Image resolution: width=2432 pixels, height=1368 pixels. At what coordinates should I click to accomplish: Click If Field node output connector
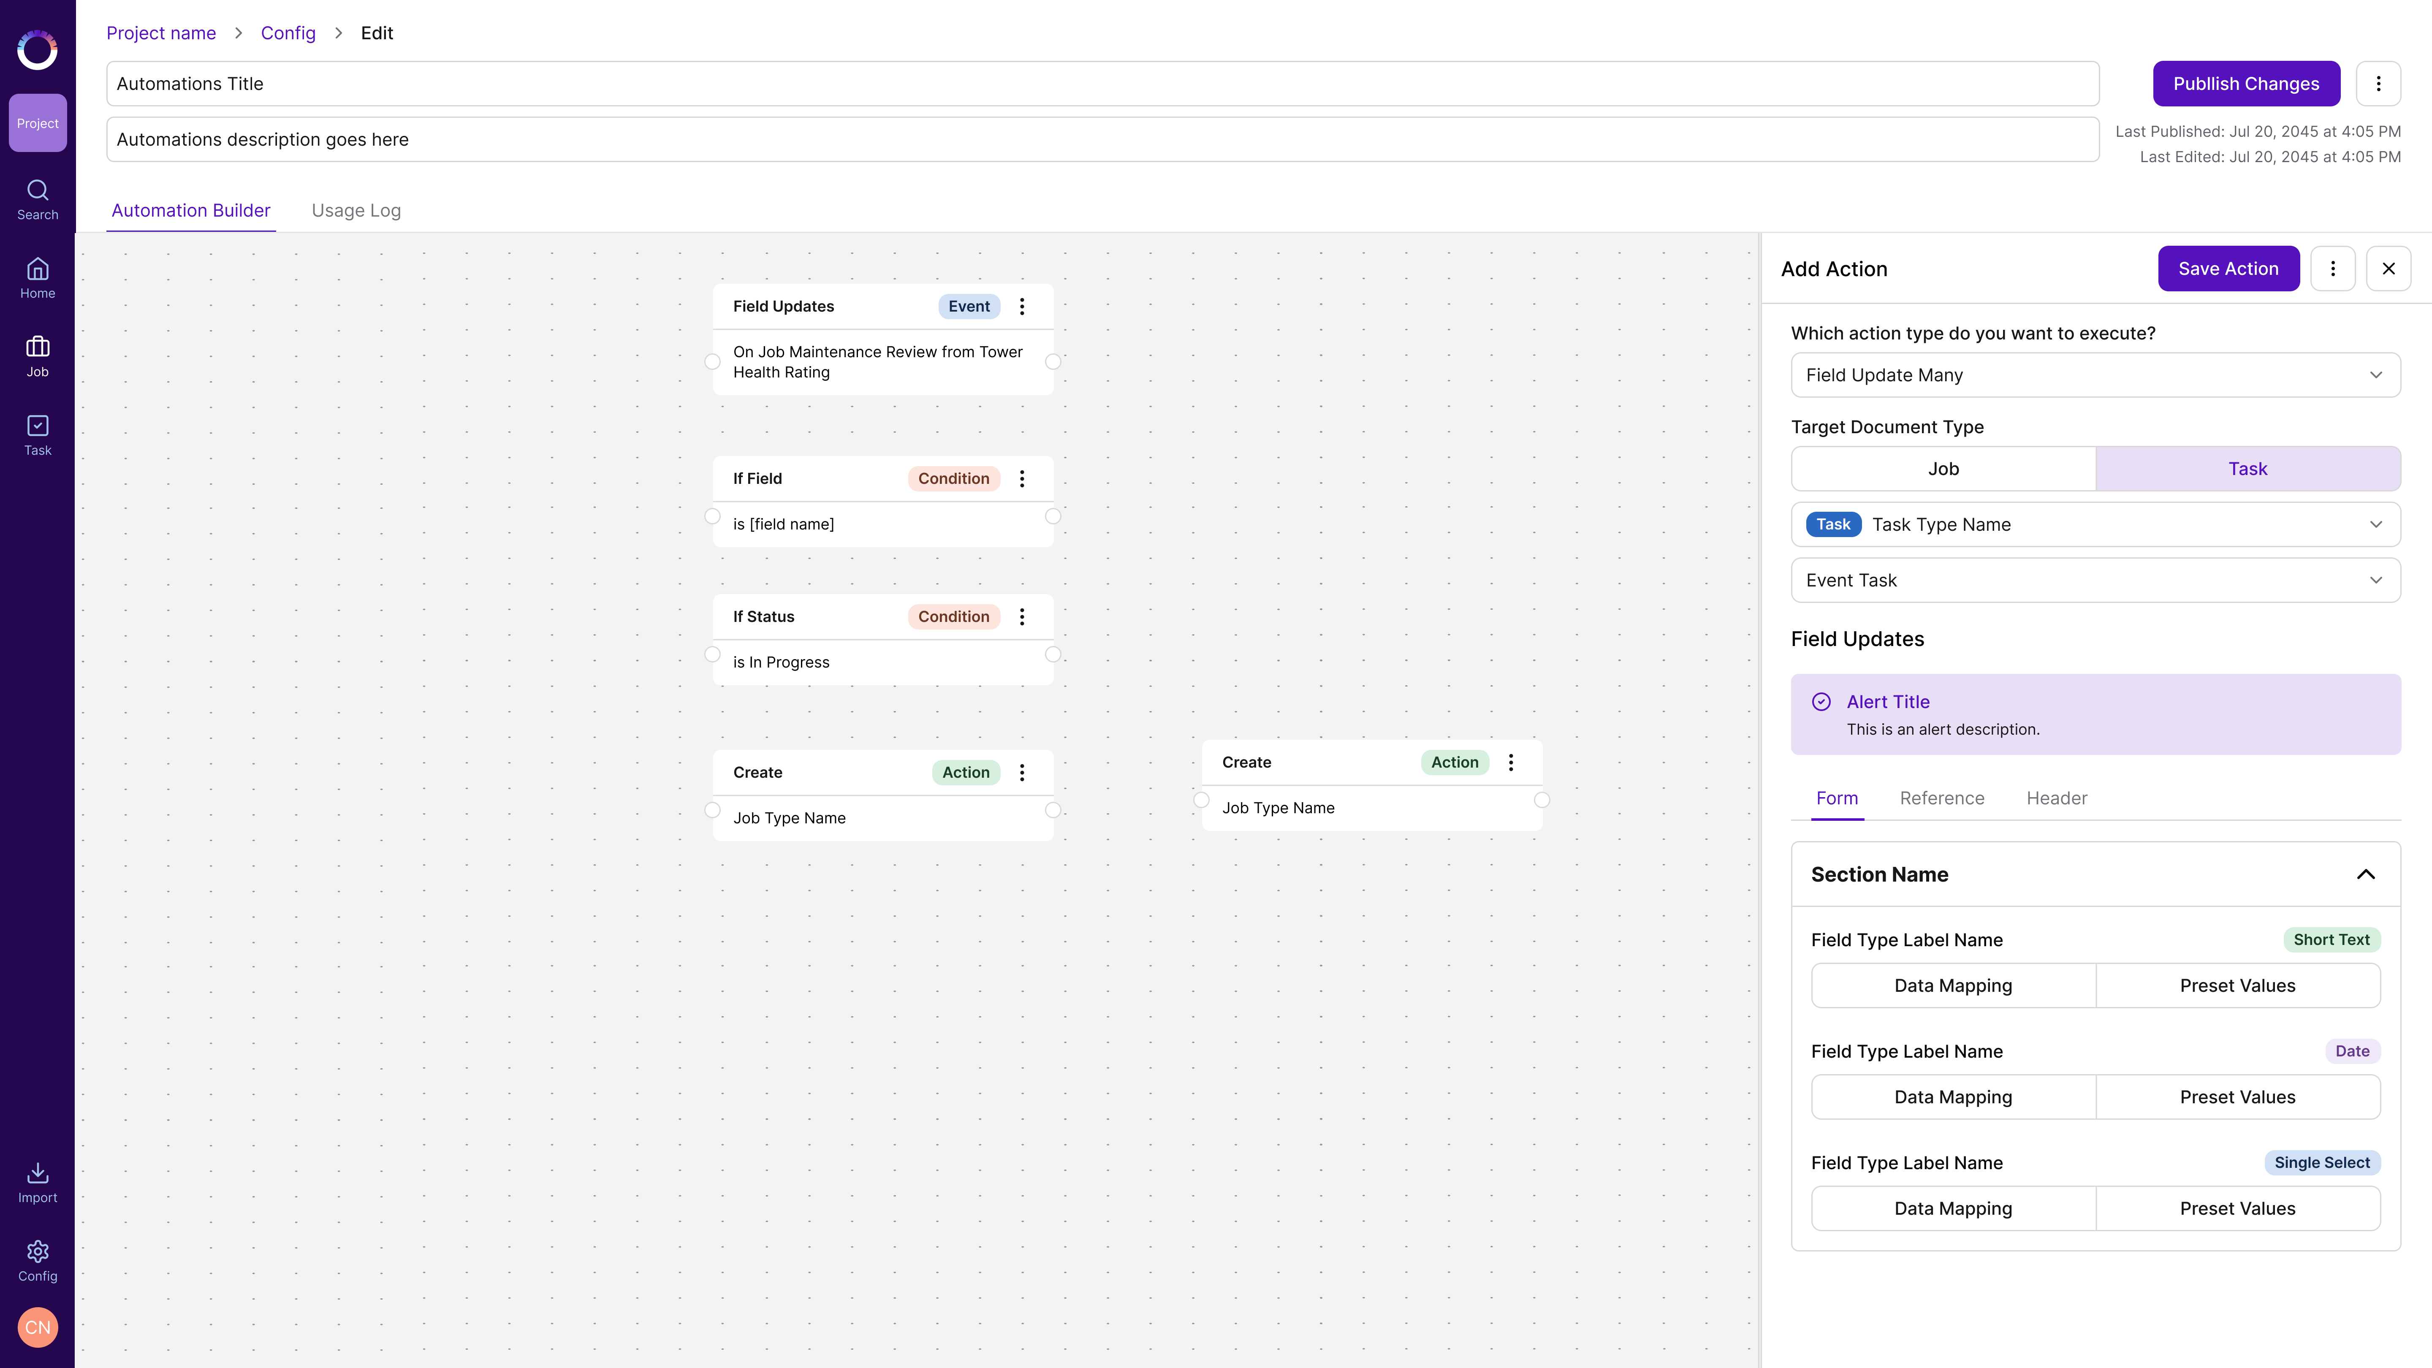pyautogui.click(x=1053, y=516)
